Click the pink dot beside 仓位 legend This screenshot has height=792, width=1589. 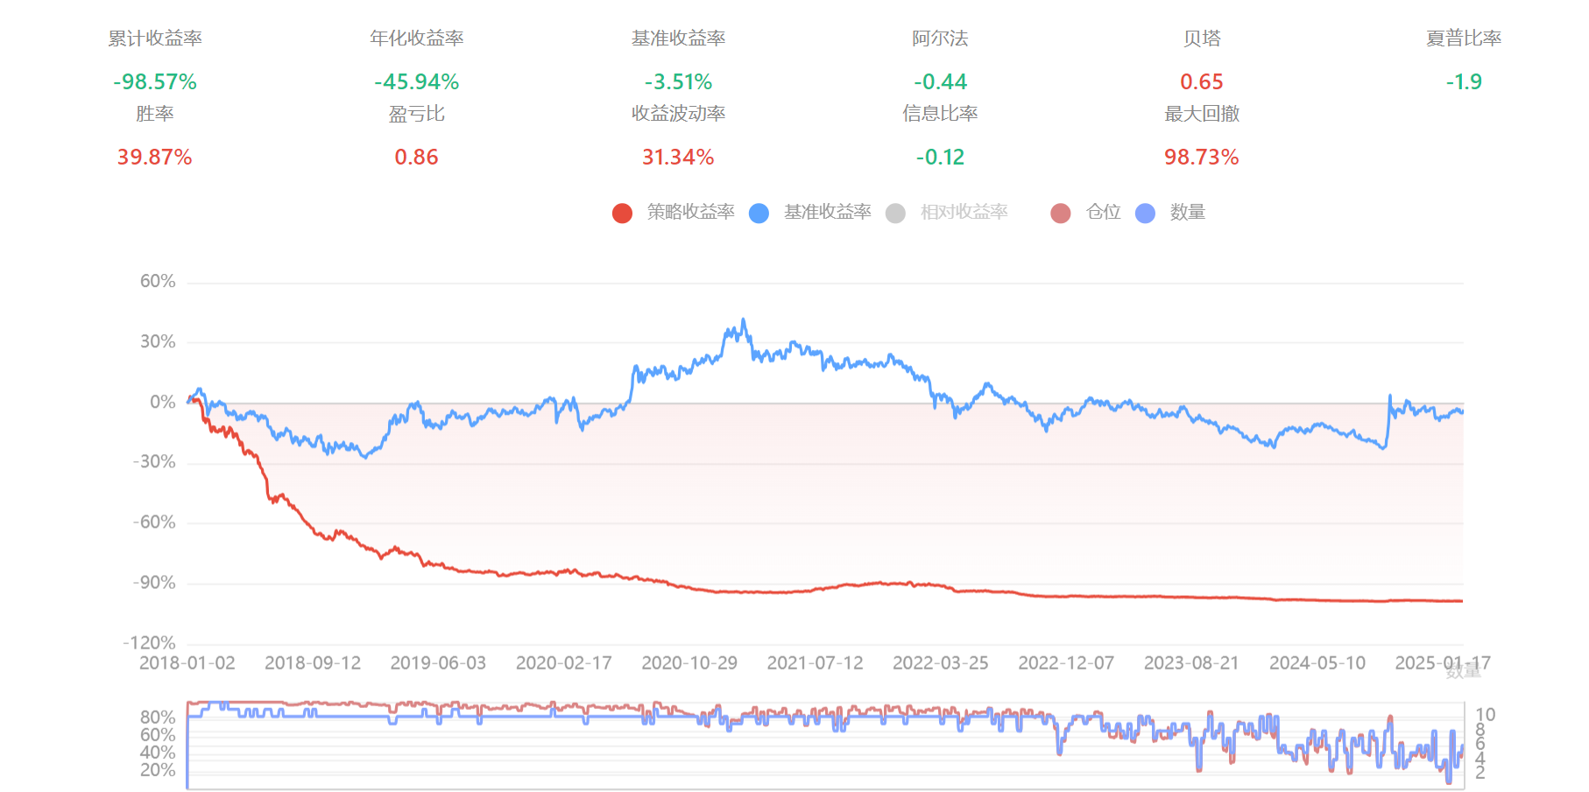point(1060,213)
